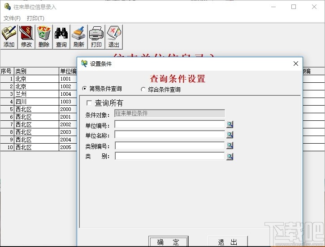325x247 pixels.
Task: Click the 往来单位信息录入 window title icon
Action: point(8,7)
